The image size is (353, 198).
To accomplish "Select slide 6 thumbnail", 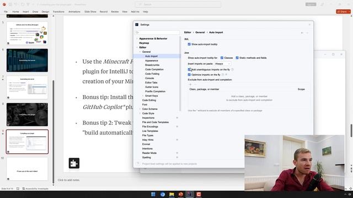I will 27,60.
